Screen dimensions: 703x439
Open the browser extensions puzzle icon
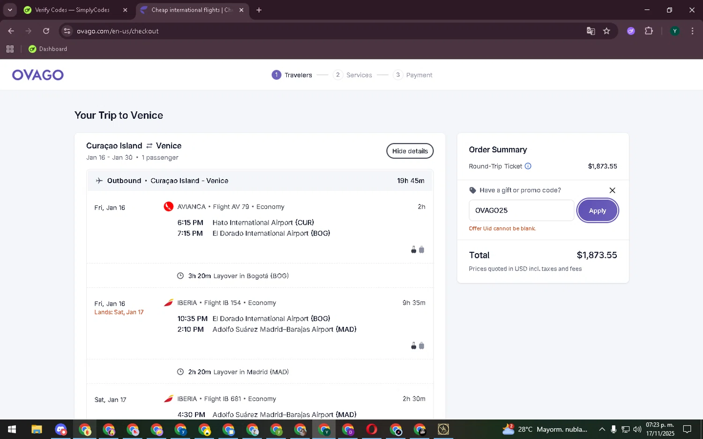[x=649, y=31]
